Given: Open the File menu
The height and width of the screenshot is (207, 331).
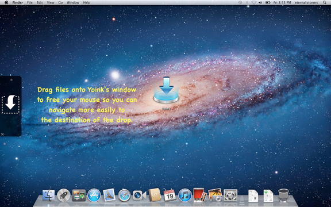Looking at the screenshot, I should click(x=30, y=2).
